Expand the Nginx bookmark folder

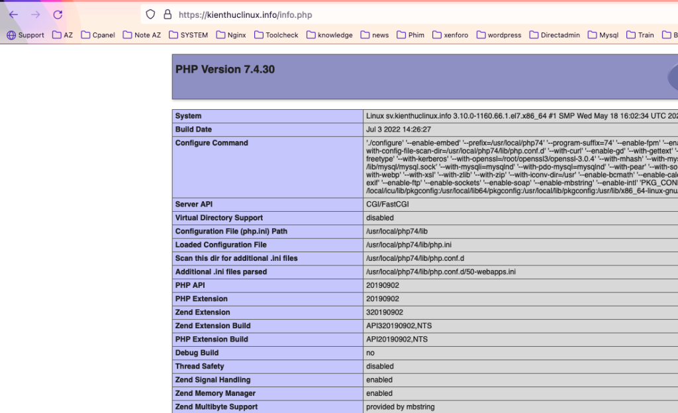point(231,35)
